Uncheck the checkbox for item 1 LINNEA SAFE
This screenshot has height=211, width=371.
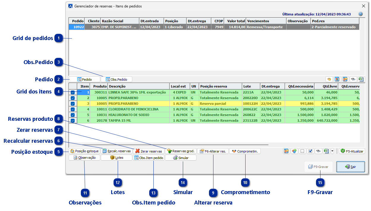click(73, 93)
